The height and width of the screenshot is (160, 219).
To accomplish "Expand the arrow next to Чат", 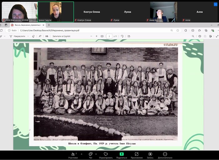I will pos(96,154).
